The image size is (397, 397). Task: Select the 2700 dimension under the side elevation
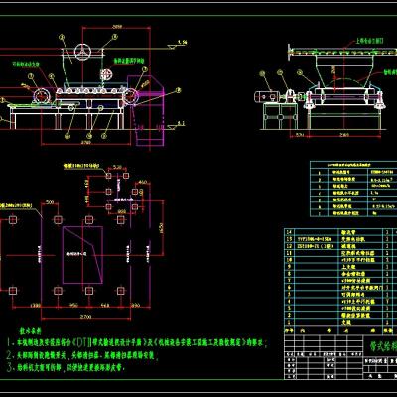pos(85,142)
